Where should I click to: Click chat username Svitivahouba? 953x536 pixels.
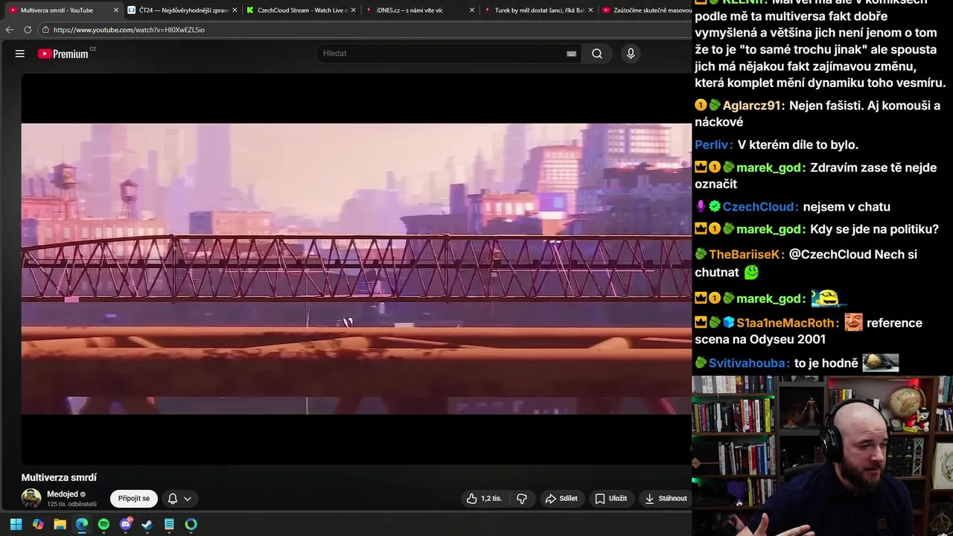coord(748,363)
